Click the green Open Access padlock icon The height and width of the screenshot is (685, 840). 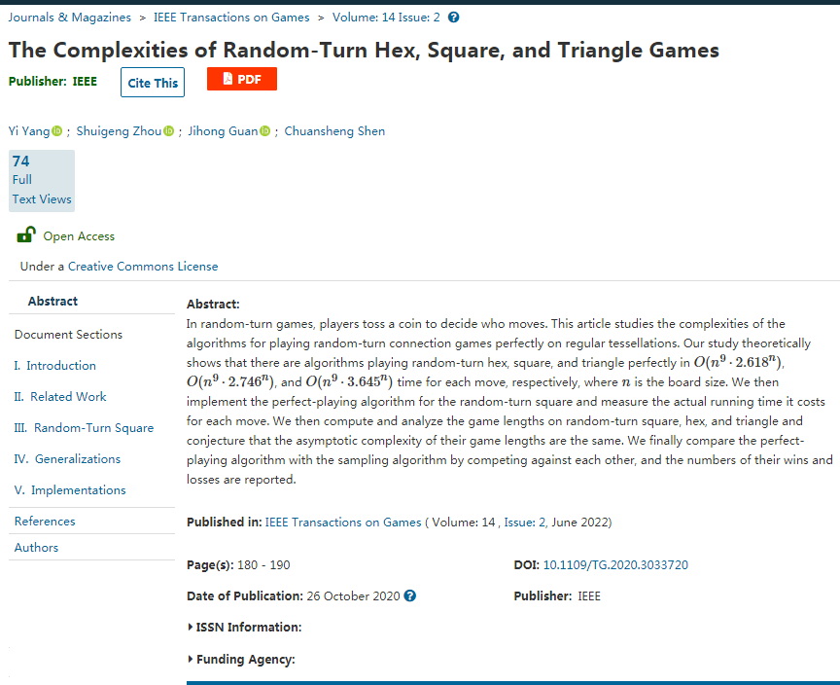(27, 235)
